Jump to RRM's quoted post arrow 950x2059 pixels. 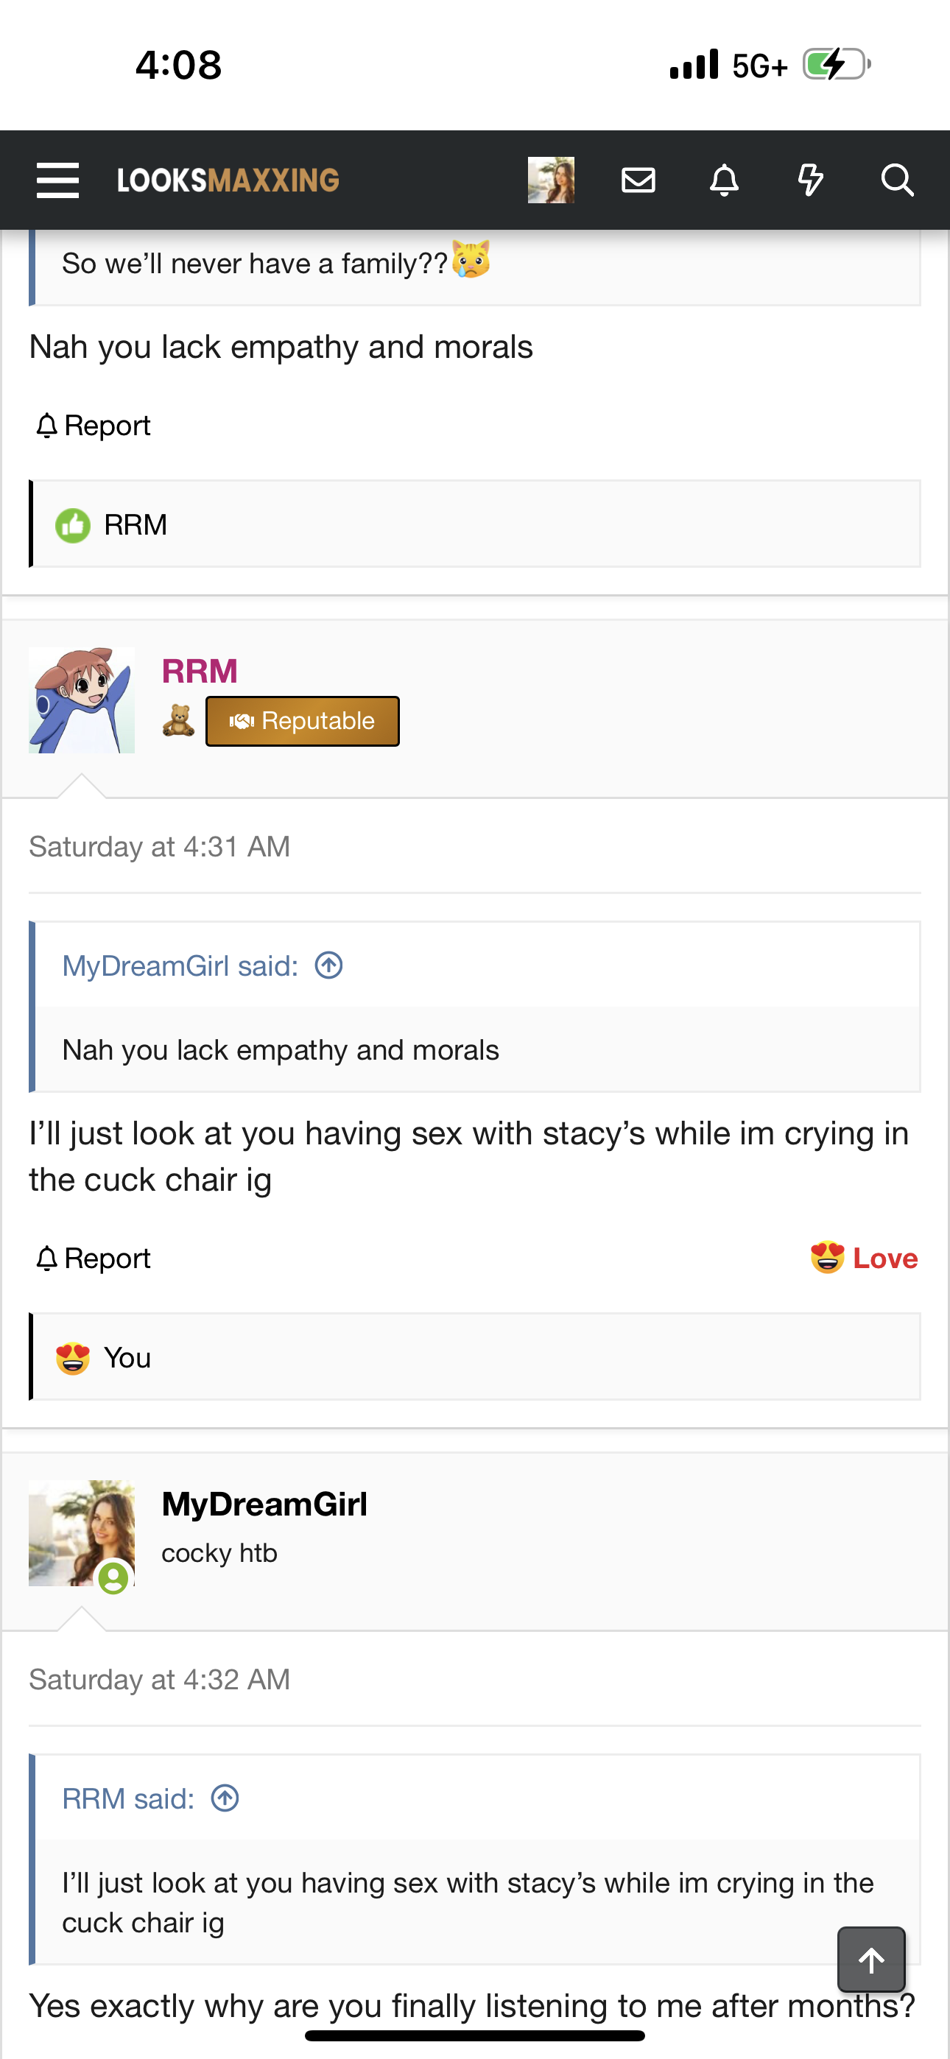coord(225,1798)
